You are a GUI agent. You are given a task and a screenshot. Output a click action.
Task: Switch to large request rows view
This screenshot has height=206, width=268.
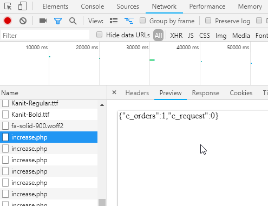(114, 21)
